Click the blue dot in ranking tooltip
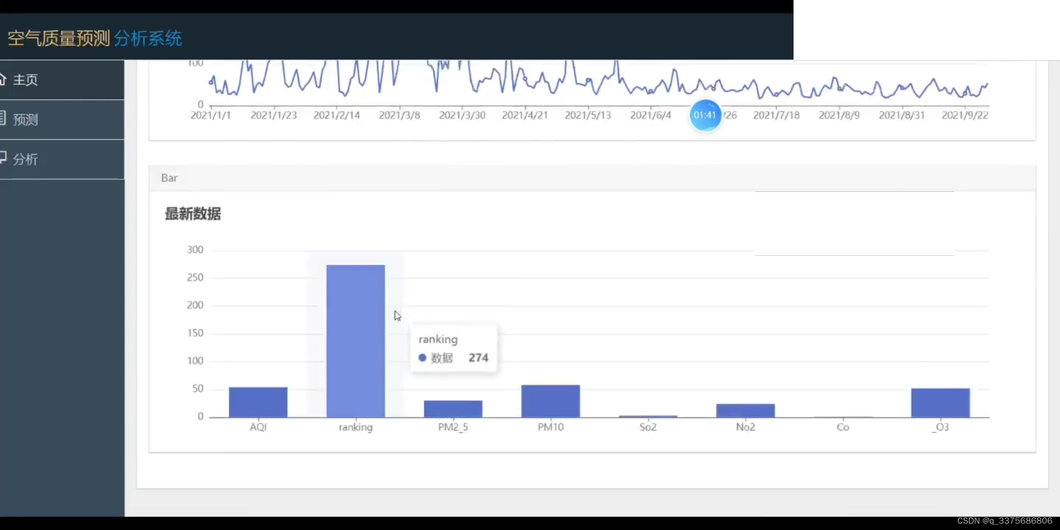The image size is (1060, 530). click(x=422, y=358)
